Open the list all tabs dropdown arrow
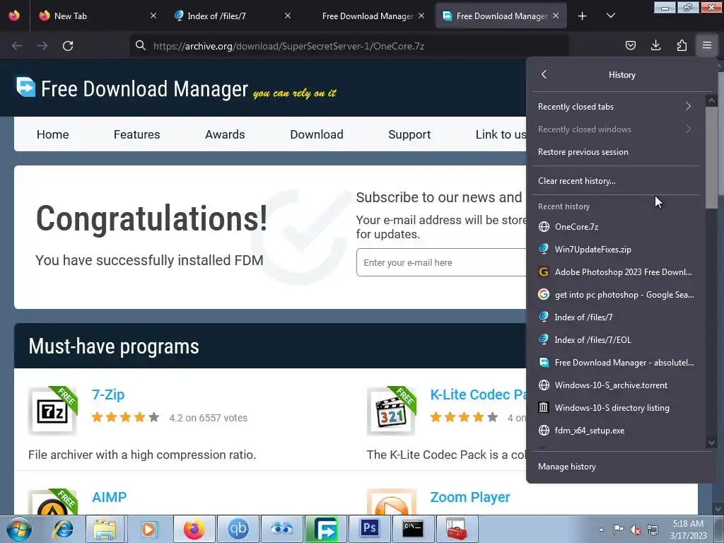The image size is (724, 543). [x=610, y=16]
